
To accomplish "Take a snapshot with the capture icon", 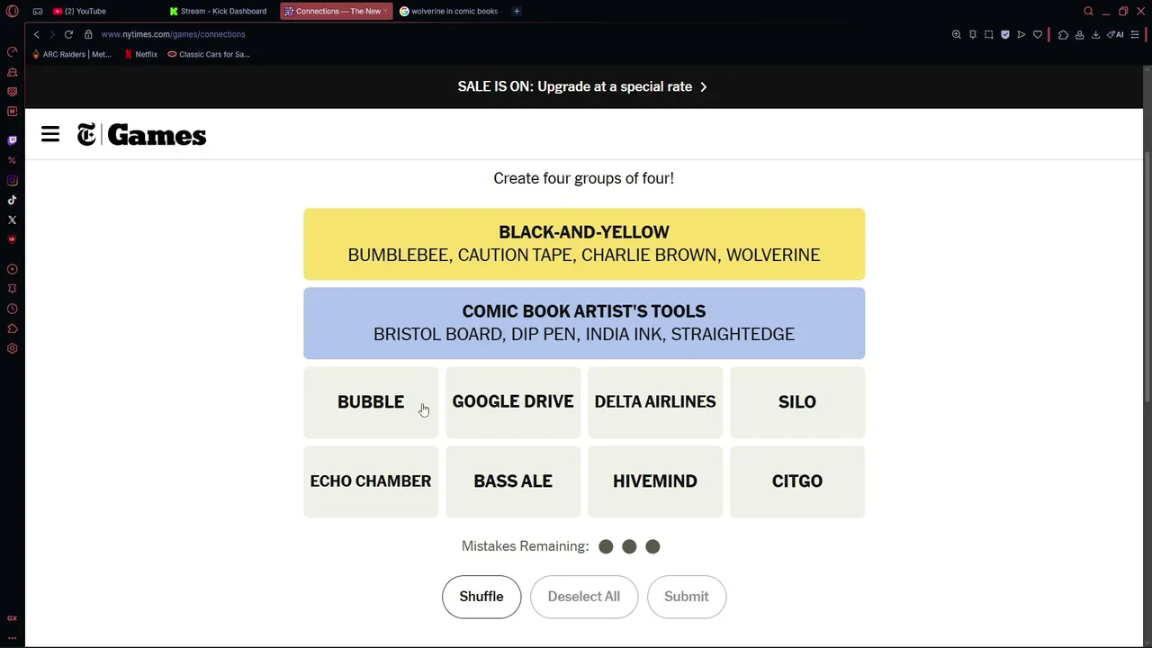I will (989, 34).
